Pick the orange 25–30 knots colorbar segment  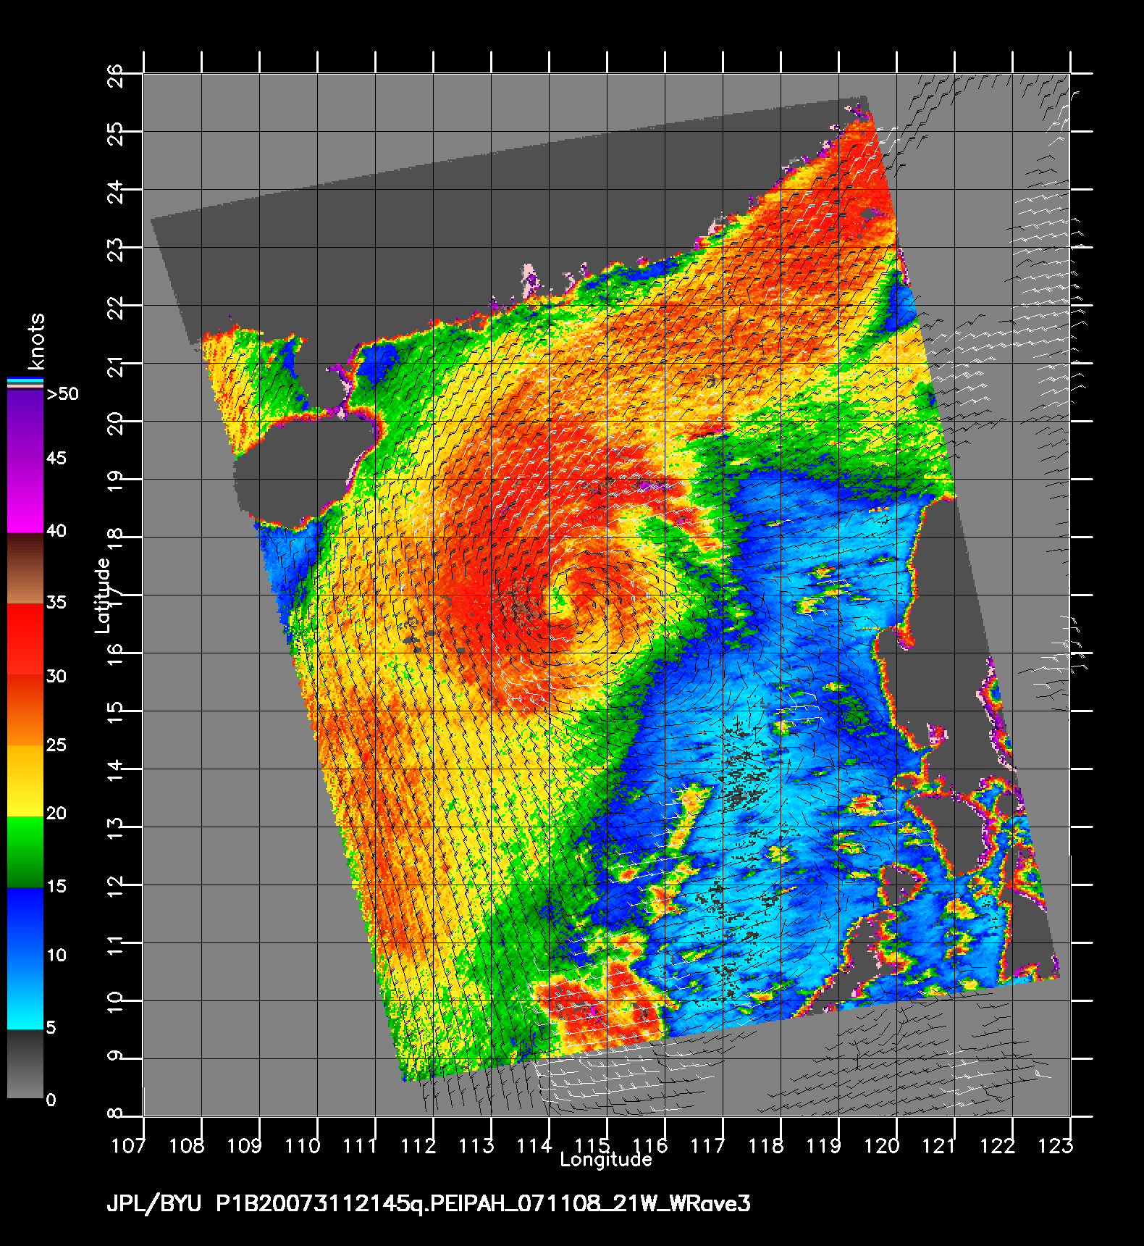25,711
